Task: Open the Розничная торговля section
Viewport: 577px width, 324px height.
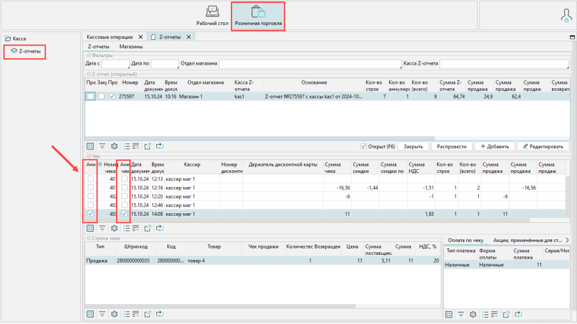Action: (x=258, y=16)
